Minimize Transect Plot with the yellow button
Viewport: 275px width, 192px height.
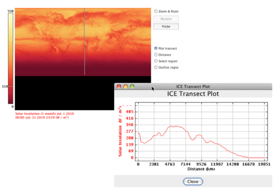(x=125, y=86)
